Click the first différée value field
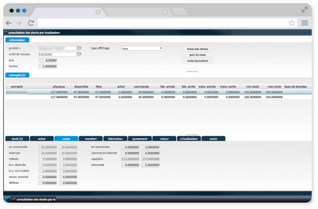This screenshot has height=209, width=318. pyautogui.click(x=47, y=183)
